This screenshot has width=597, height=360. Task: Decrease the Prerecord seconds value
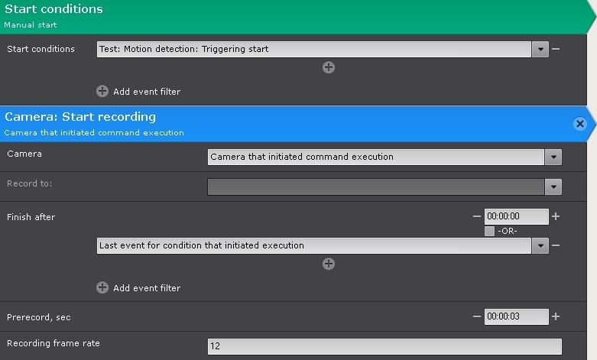click(477, 316)
